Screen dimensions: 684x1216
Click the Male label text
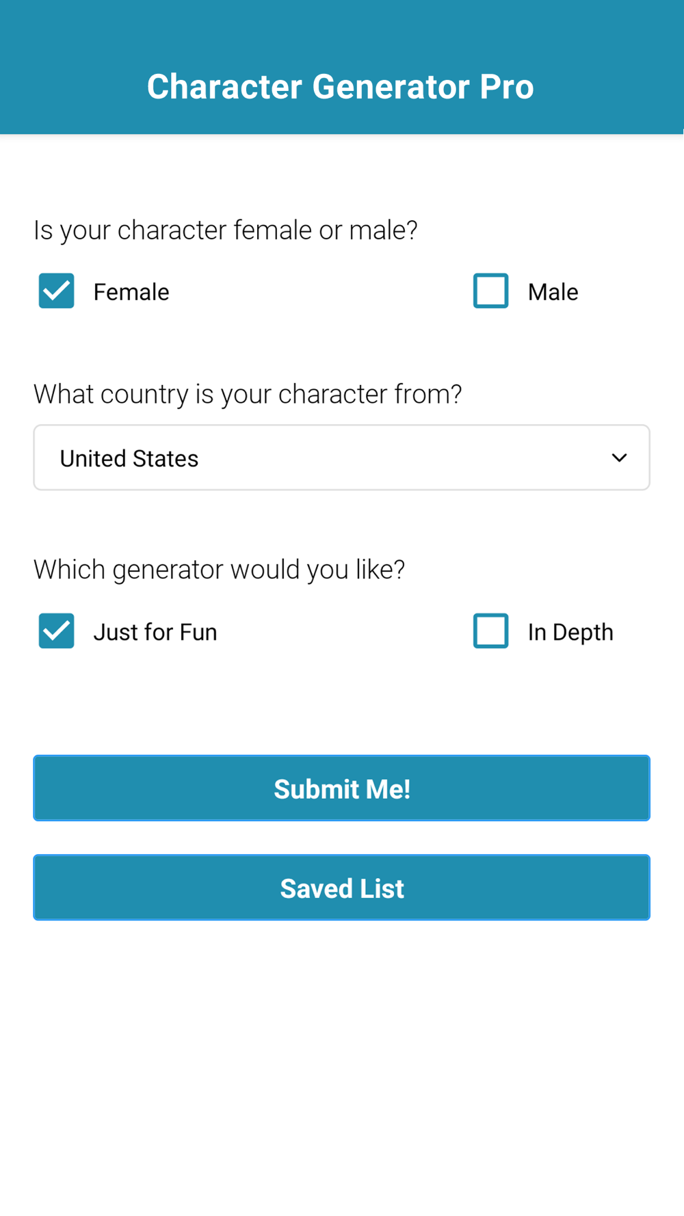click(553, 292)
